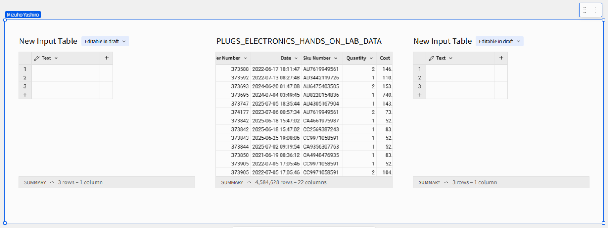Select row number 2 in right input table
The height and width of the screenshot is (228, 608).
(x=419, y=77)
